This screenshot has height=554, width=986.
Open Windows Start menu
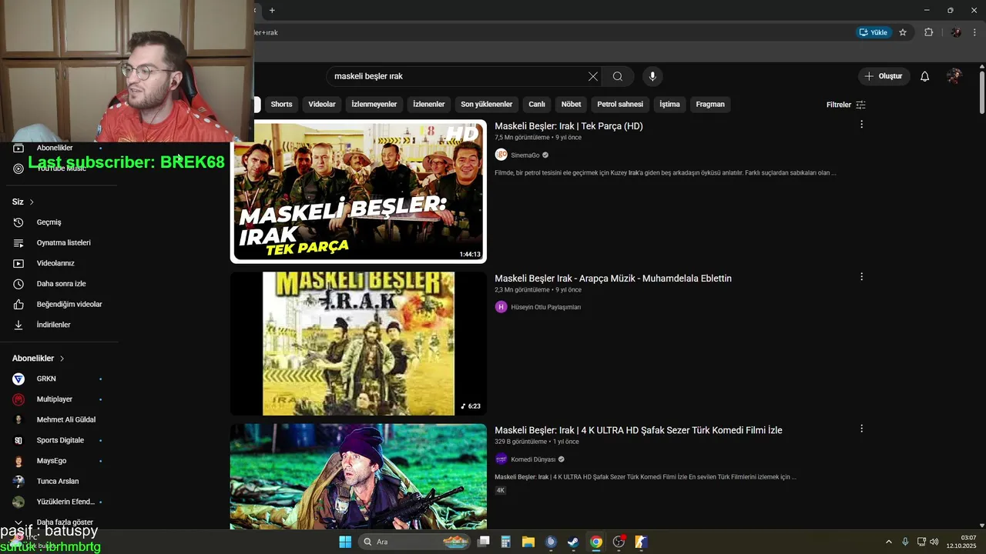point(345,542)
